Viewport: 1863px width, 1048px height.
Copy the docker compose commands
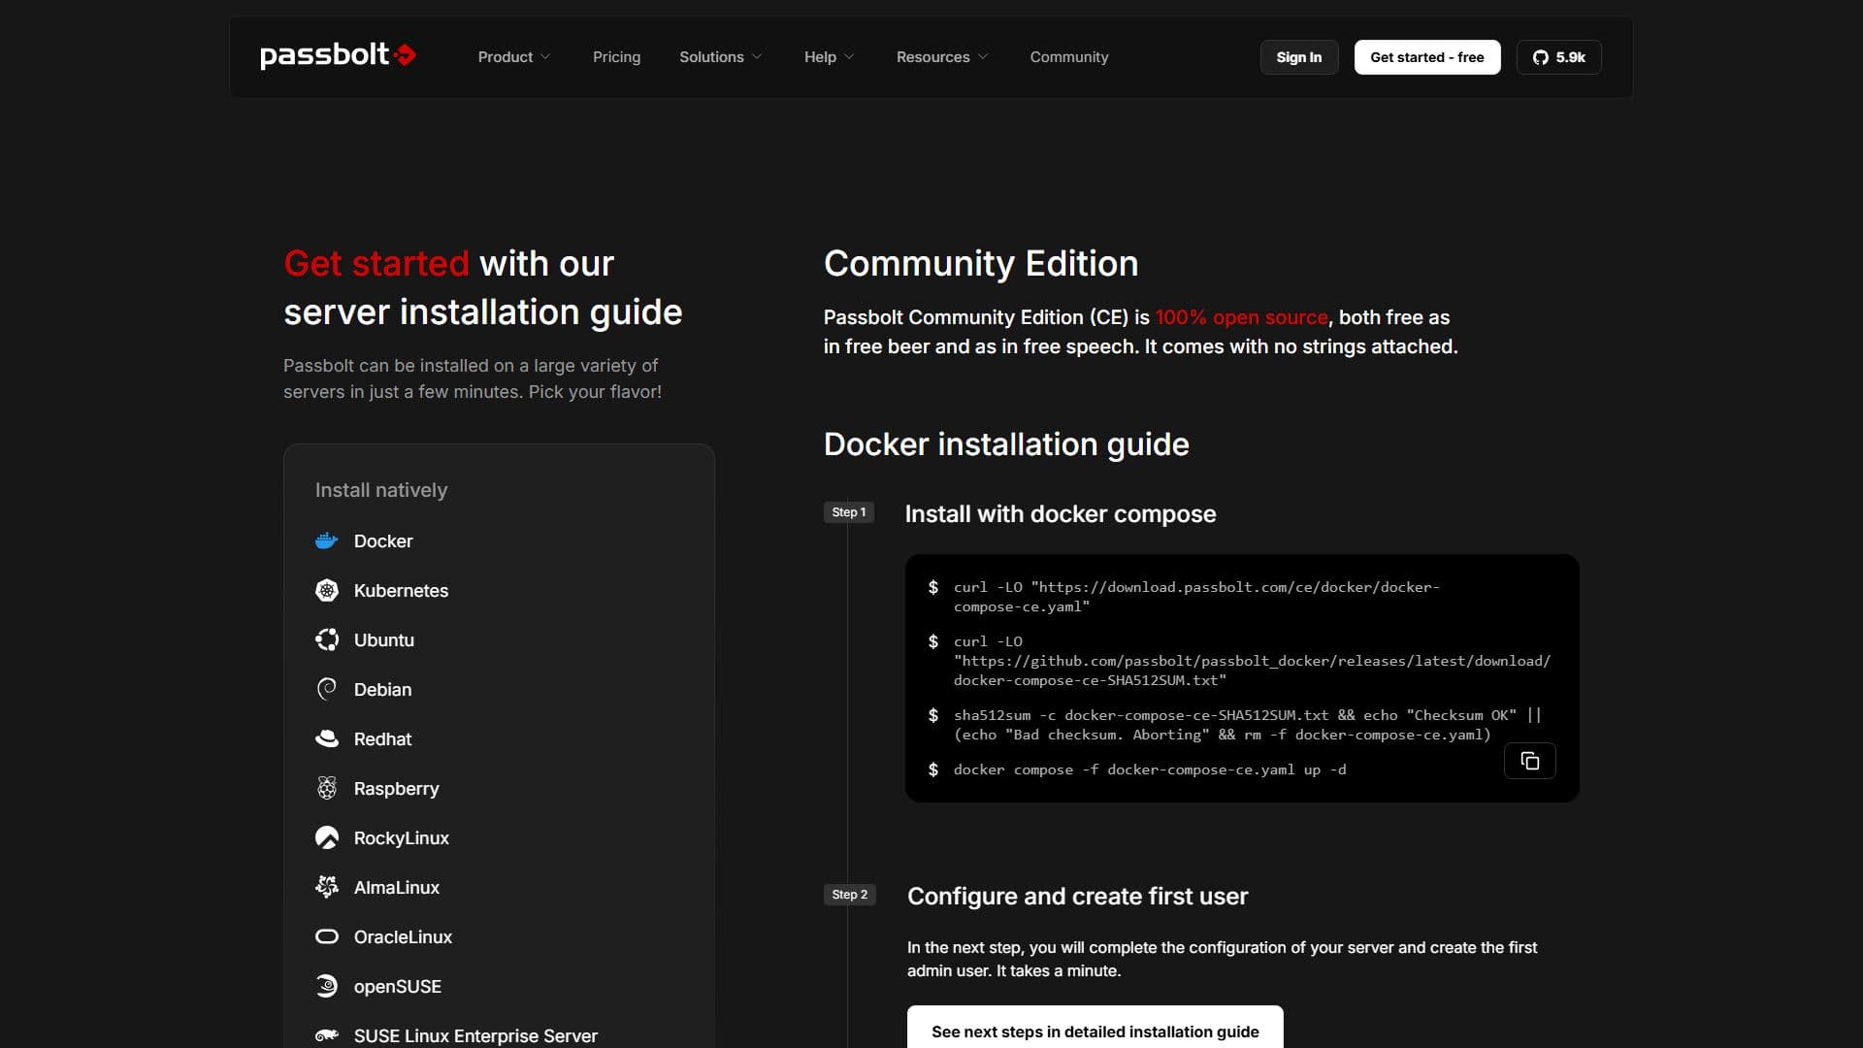click(x=1530, y=762)
